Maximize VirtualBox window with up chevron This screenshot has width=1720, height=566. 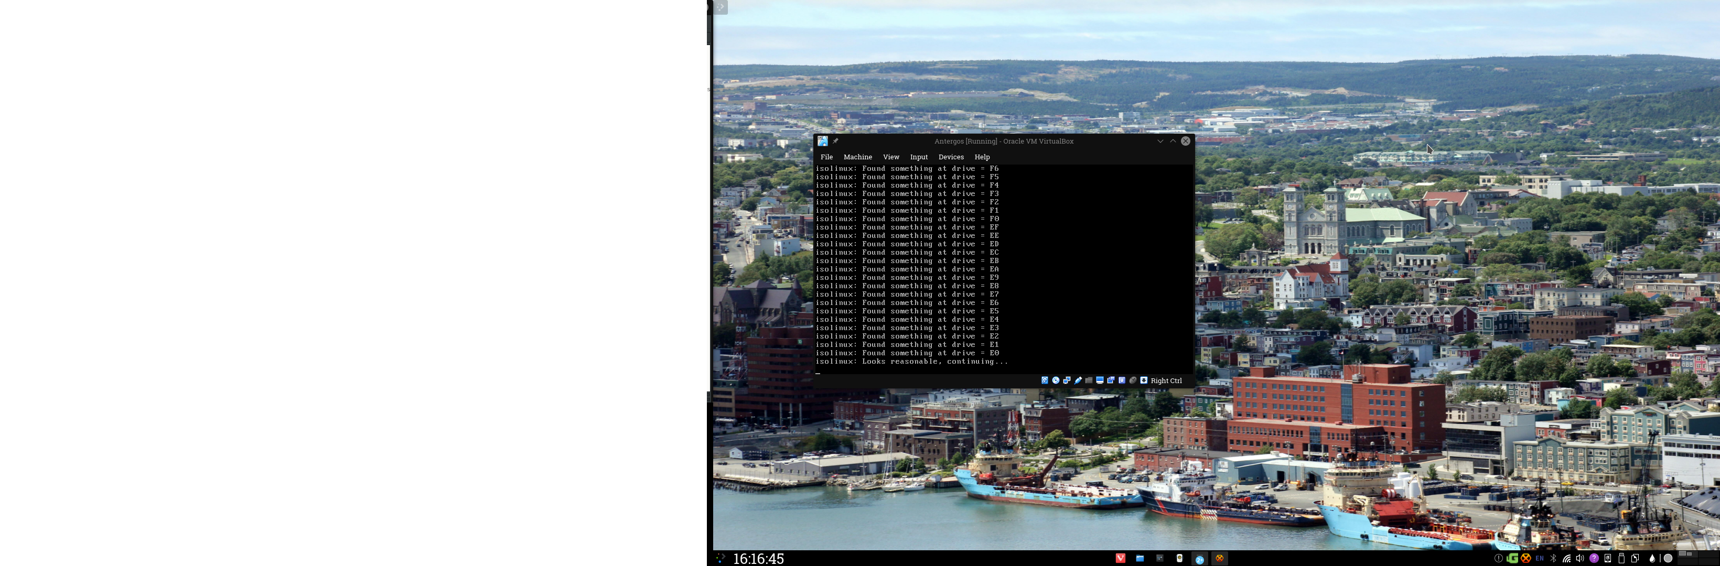1173,141
